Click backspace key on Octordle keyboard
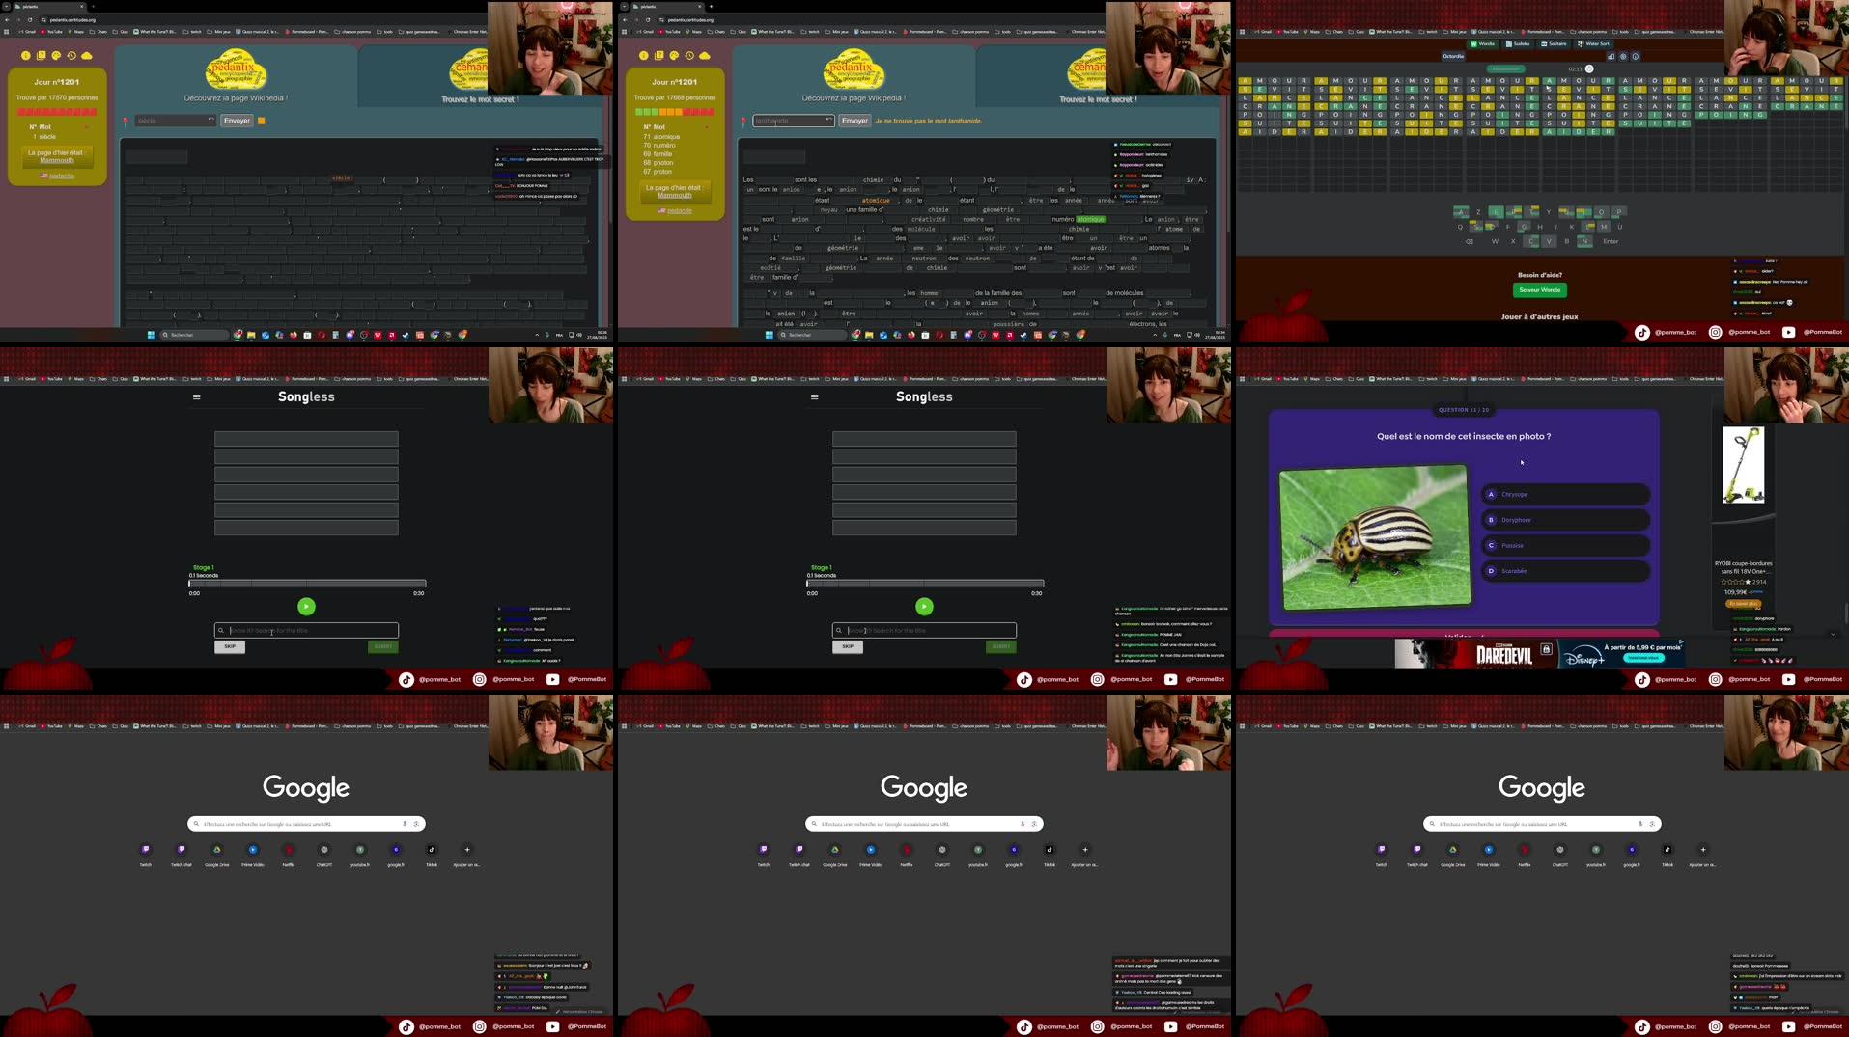 [1470, 241]
